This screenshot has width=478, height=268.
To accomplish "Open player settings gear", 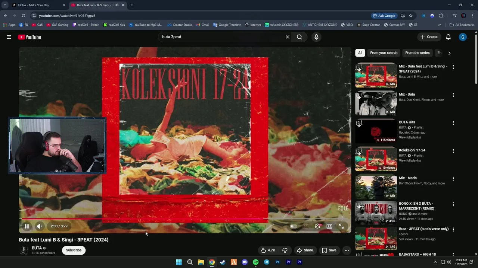I will pyautogui.click(x=317, y=226).
